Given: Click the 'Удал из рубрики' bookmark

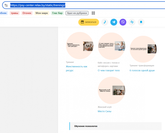Looking at the screenshot, I should [x=77, y=13].
